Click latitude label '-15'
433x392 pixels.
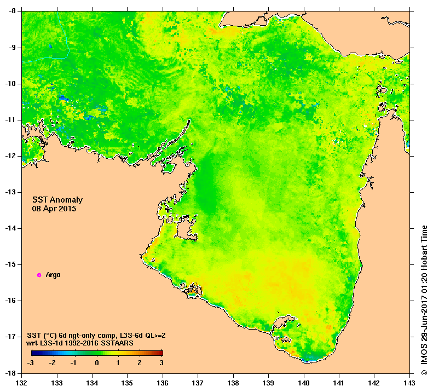pyautogui.click(x=11, y=264)
